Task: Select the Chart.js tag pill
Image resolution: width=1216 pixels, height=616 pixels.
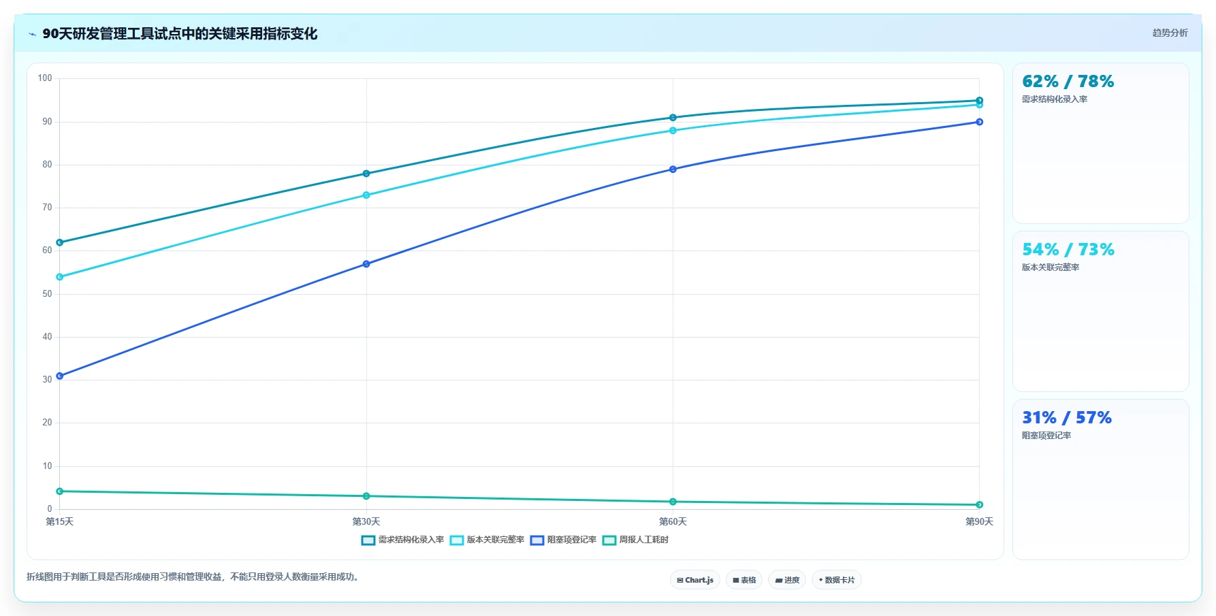Action: point(695,580)
